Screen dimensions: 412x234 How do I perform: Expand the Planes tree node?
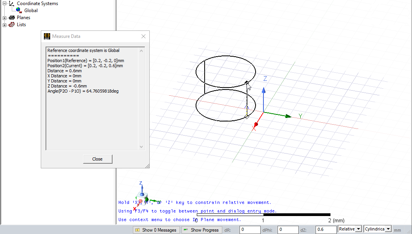(4, 18)
